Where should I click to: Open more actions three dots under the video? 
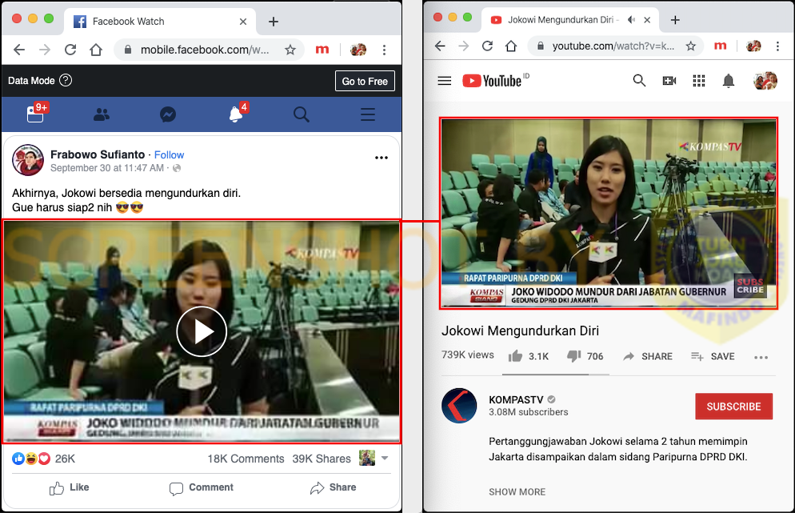pos(761,357)
